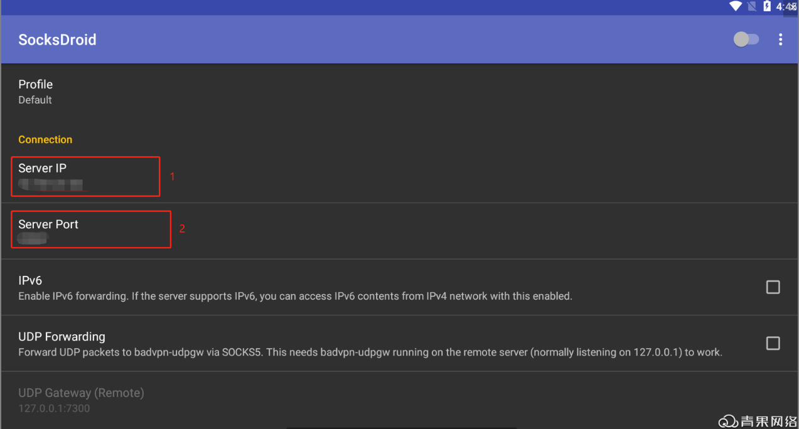
Task: Check the UDP Forwarding checkbox
Action: tap(773, 343)
